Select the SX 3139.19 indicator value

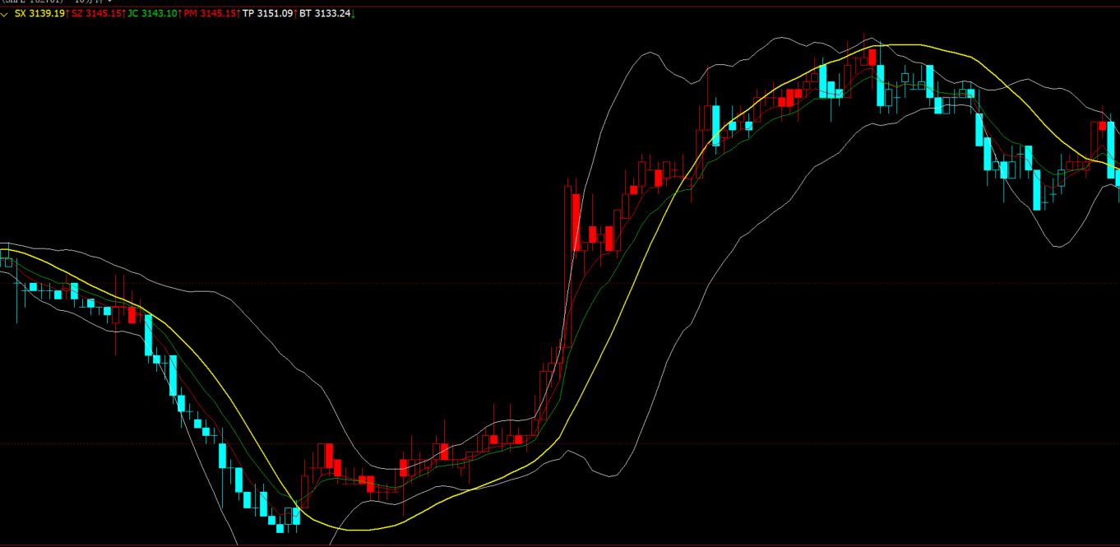point(40,14)
